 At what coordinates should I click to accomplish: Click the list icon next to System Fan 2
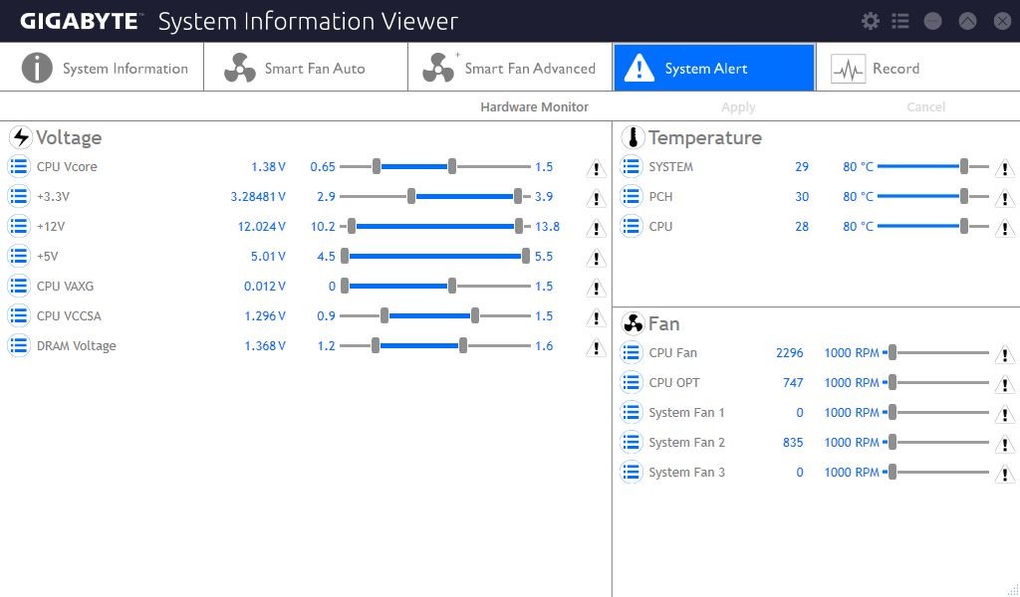(x=631, y=443)
